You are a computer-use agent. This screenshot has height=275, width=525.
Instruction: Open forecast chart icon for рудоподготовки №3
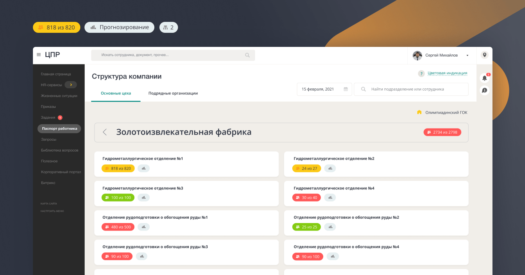tap(142, 256)
